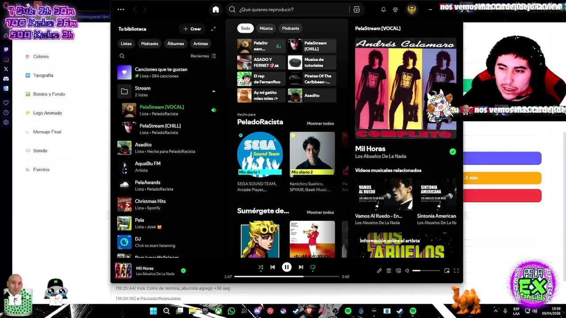The height and width of the screenshot is (318, 566).
Task: Open X icon in left sidebar
Action: click(6, 69)
